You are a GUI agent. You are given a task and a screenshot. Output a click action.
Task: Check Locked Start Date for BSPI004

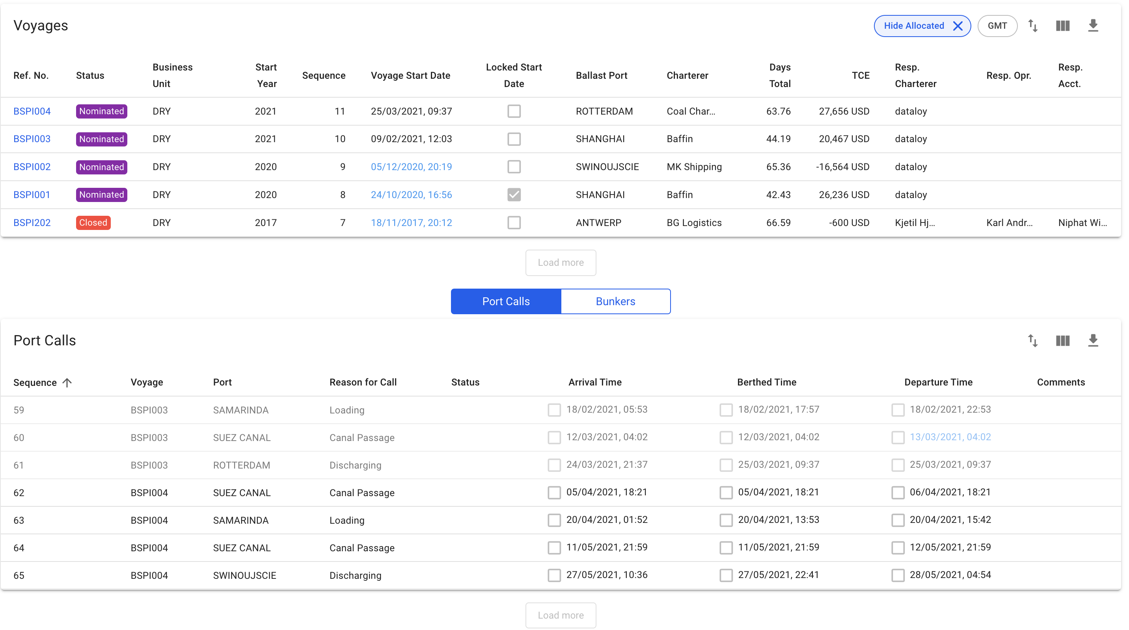(x=514, y=111)
